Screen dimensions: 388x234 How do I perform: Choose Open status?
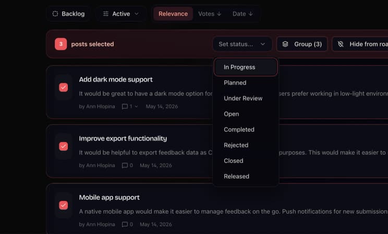tap(246, 114)
